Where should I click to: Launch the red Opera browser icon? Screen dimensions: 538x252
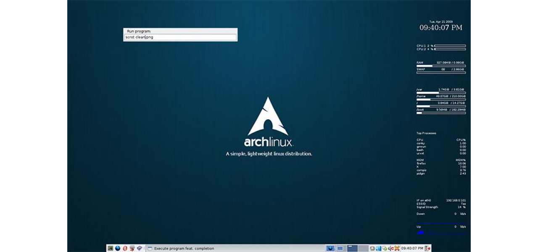coord(125,248)
